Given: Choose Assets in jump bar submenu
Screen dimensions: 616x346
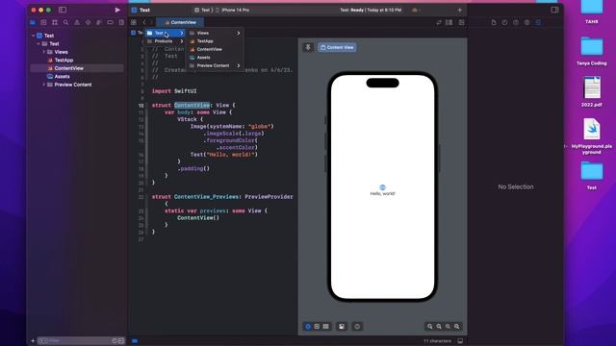Looking at the screenshot, I should click(215, 58).
